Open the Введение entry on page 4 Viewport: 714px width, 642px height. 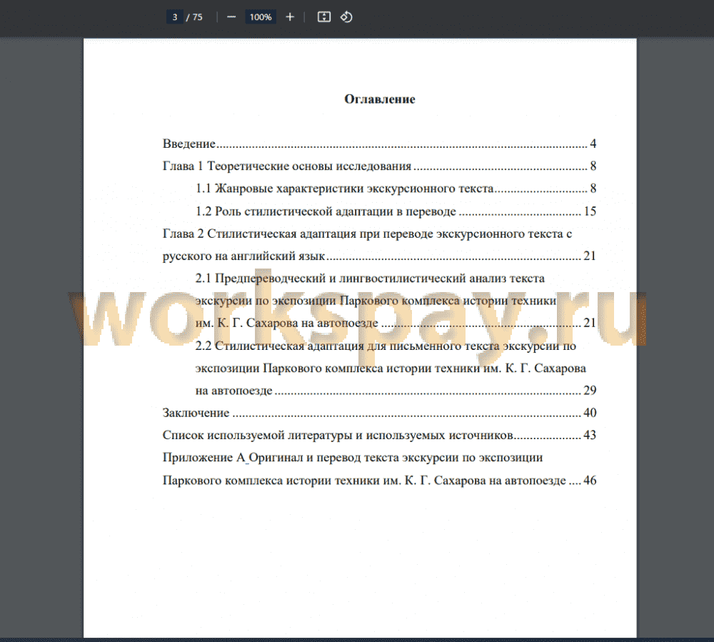click(x=379, y=144)
